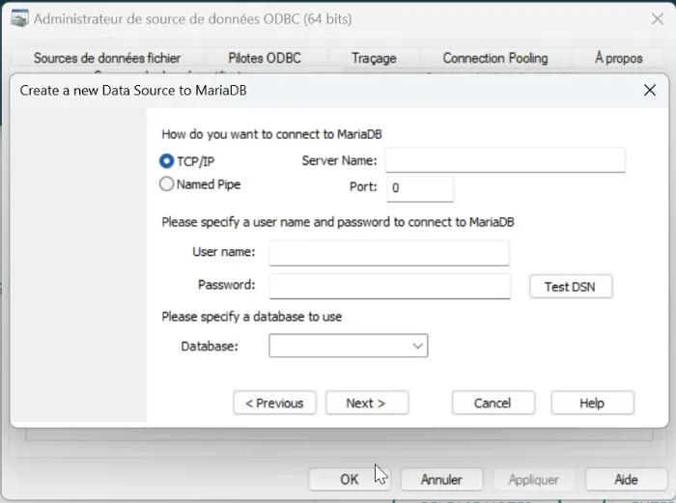This screenshot has width=676, height=503.
Task: Open the Pilotes ODBC tab
Action: [265, 58]
